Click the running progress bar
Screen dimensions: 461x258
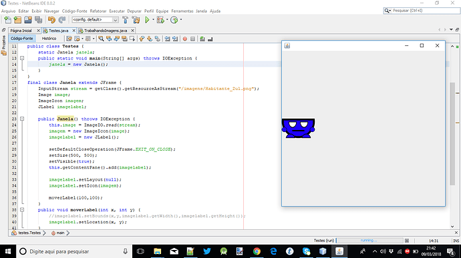(369, 241)
